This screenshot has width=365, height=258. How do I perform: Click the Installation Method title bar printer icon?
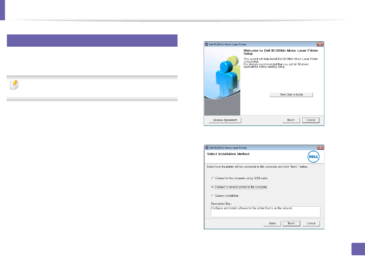coord(207,148)
